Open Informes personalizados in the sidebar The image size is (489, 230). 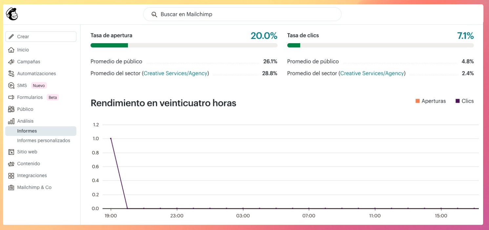click(x=44, y=140)
